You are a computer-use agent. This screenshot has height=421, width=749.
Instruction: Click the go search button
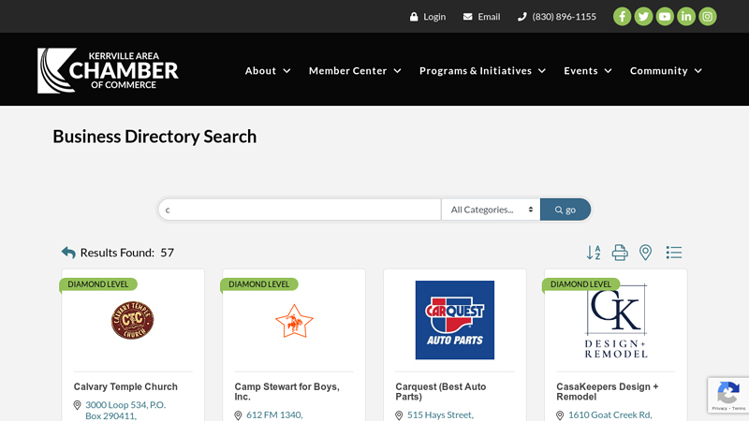coord(565,210)
